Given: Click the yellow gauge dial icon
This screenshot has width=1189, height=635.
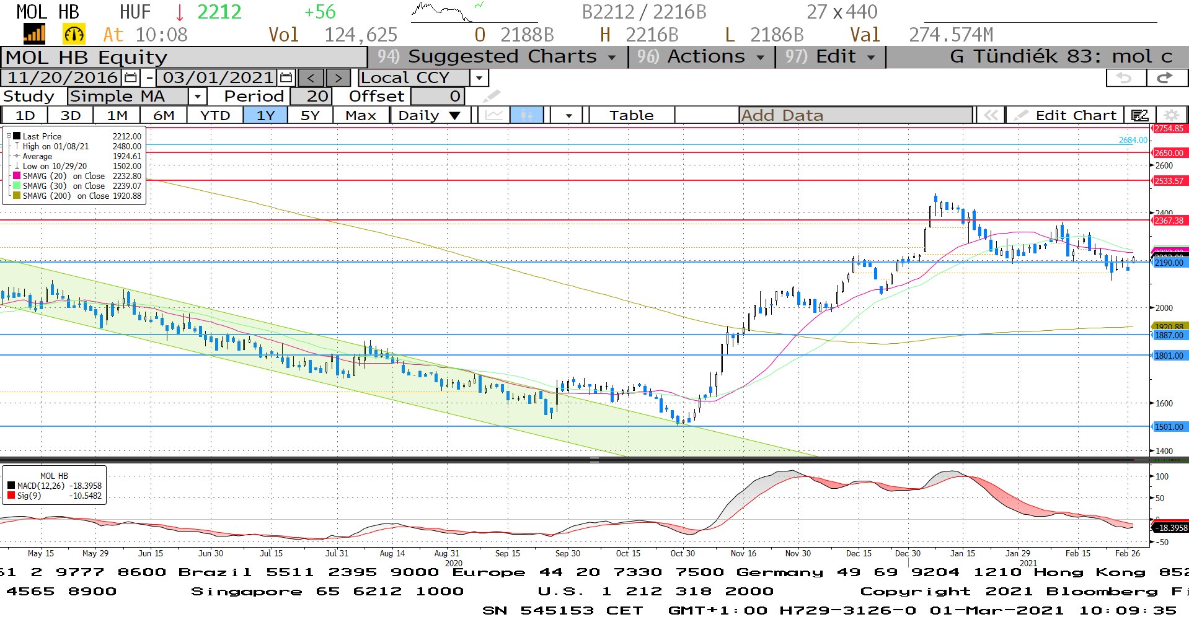Looking at the screenshot, I should click(x=74, y=34).
